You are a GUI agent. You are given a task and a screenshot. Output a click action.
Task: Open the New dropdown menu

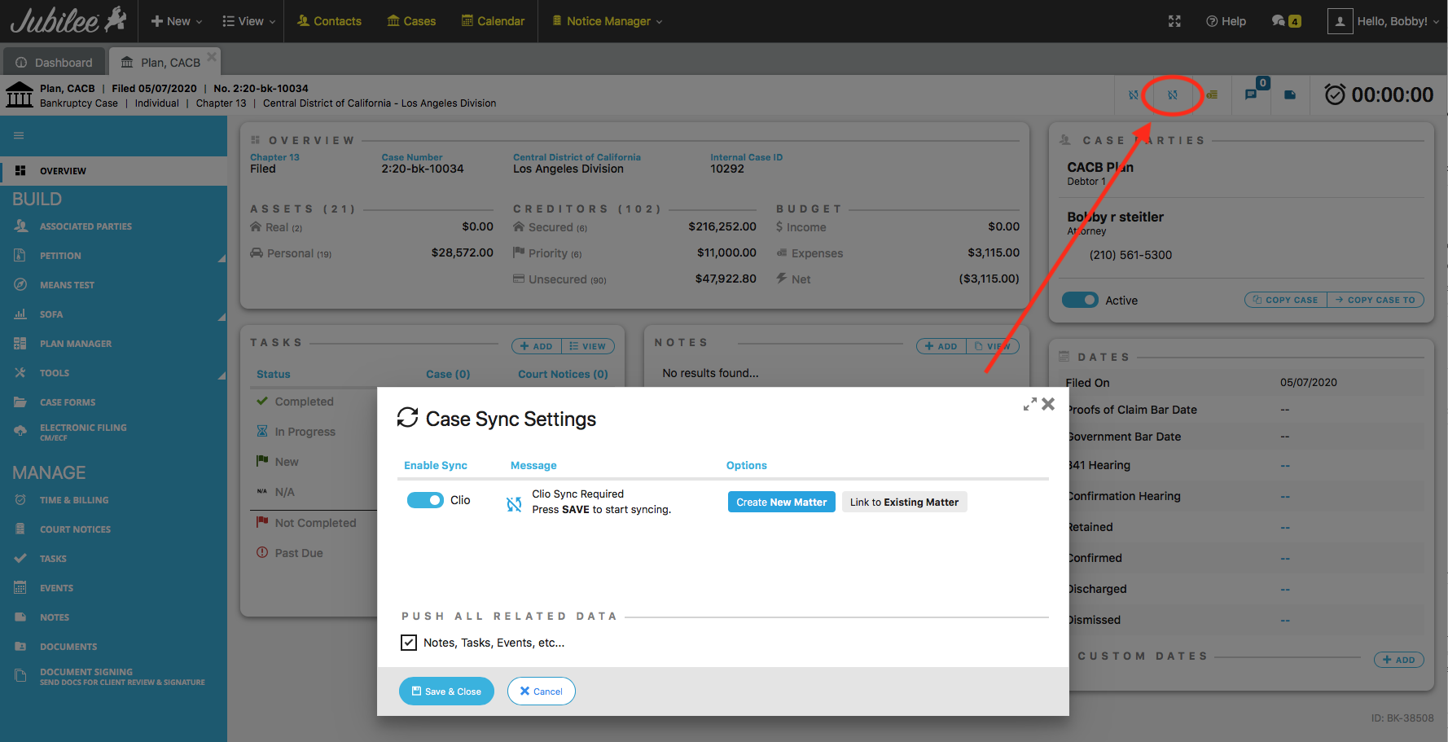click(177, 21)
